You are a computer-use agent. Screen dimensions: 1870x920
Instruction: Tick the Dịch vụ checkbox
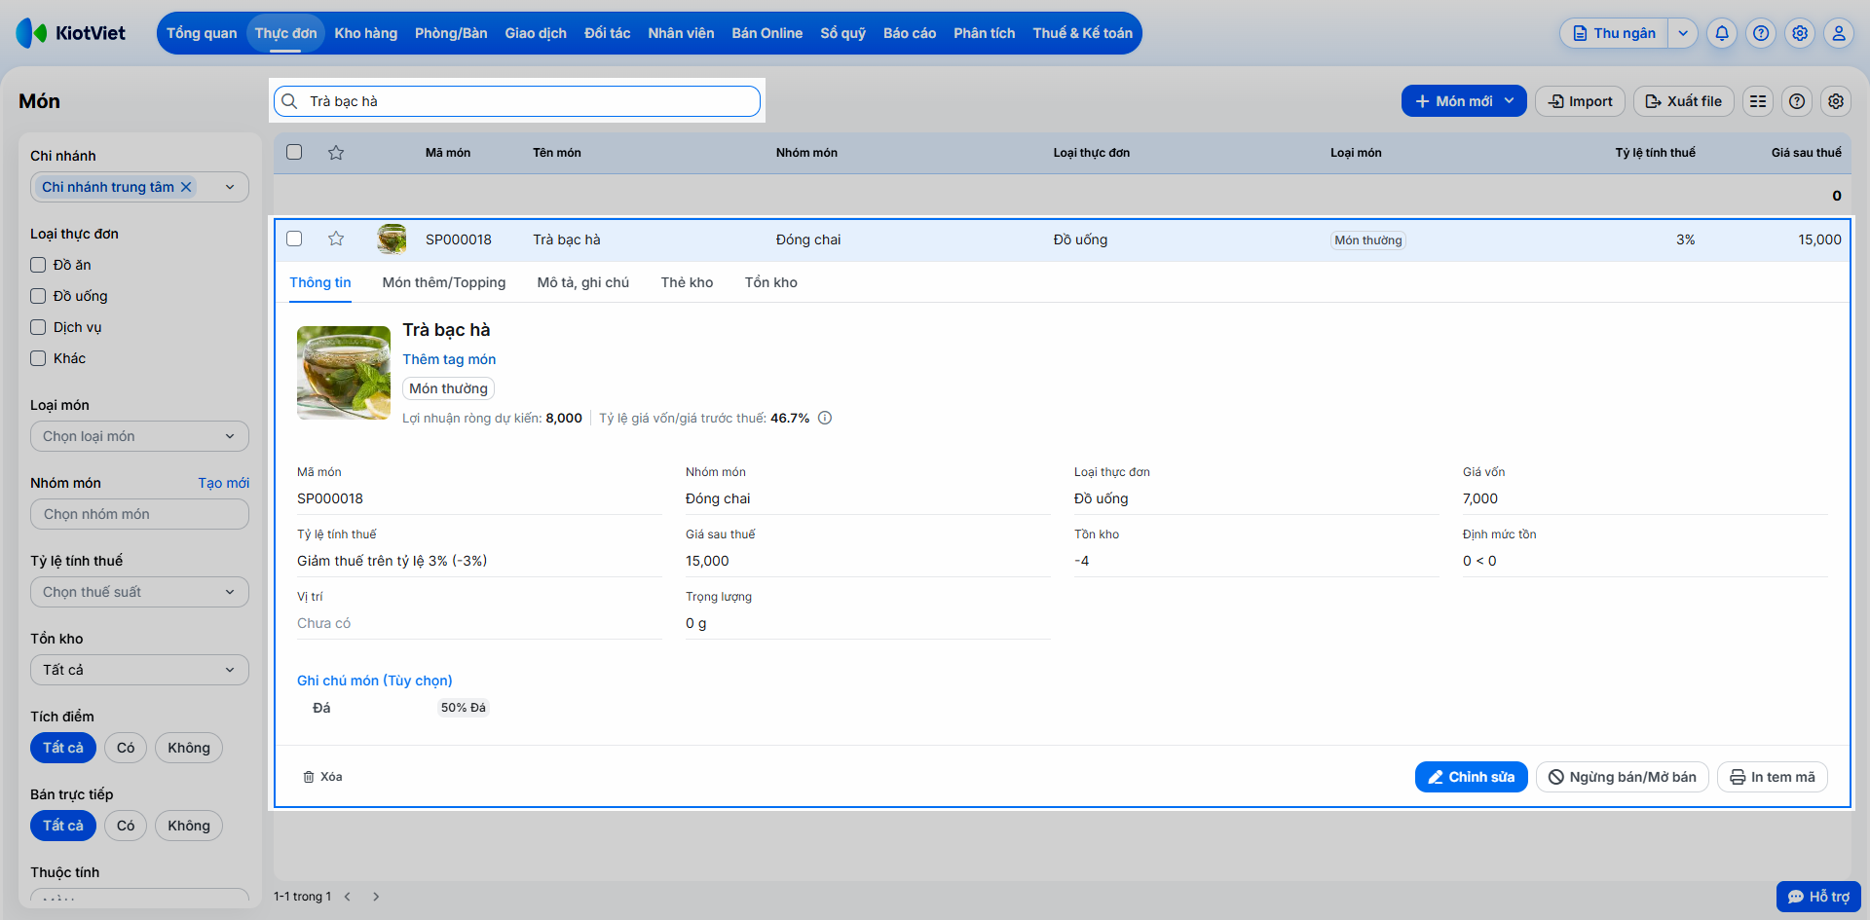tap(38, 327)
